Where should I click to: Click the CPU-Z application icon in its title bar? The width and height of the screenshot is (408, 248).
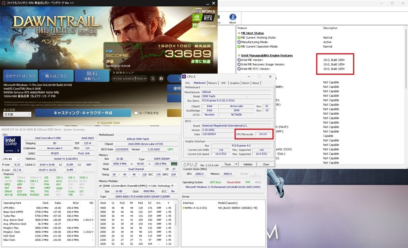tap(184, 76)
